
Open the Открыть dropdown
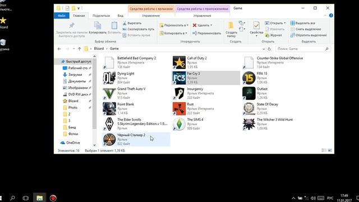[x=284, y=23]
